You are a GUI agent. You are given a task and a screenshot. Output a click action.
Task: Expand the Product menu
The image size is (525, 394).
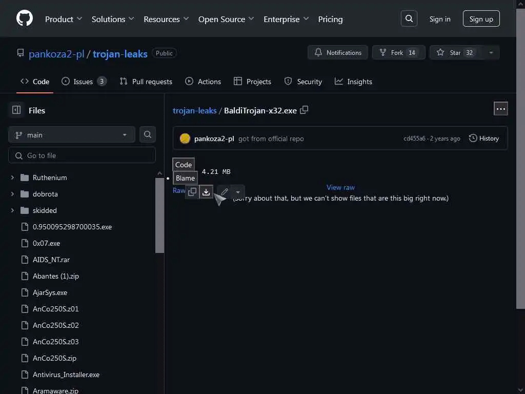[x=63, y=19]
